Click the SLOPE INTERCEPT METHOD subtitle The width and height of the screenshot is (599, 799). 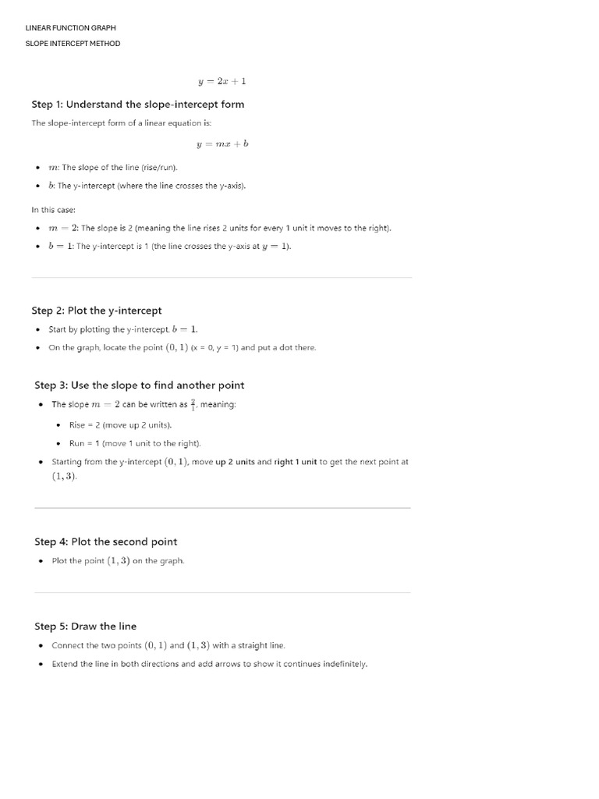pyautogui.click(x=73, y=44)
